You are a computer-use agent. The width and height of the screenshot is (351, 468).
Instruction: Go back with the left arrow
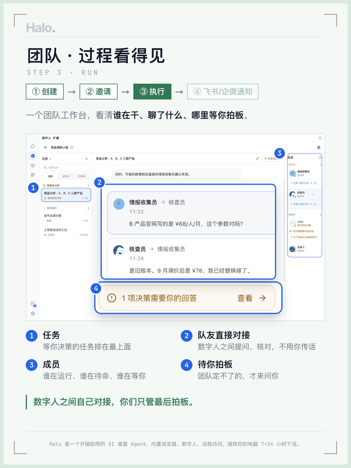[45, 147]
